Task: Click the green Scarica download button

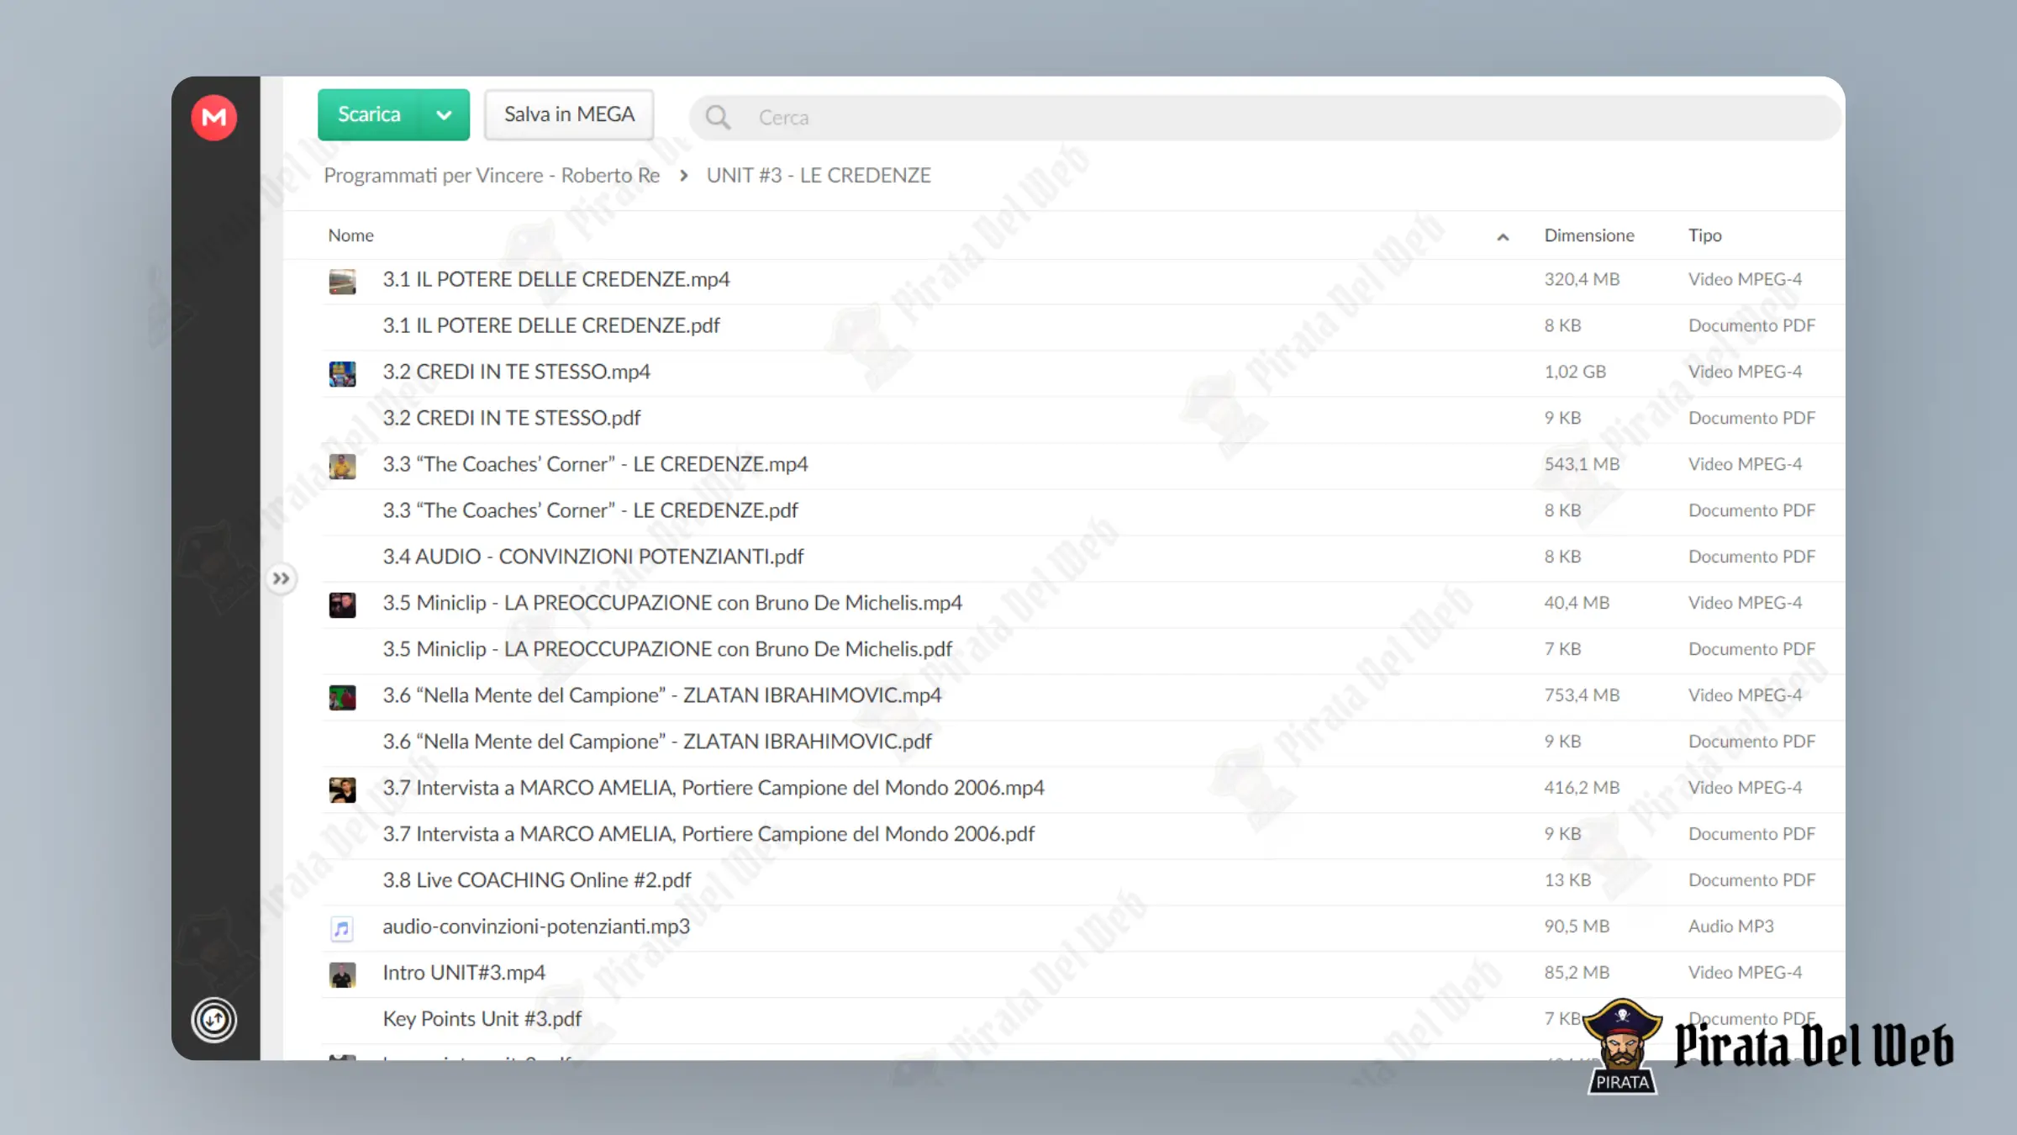Action: pos(369,114)
